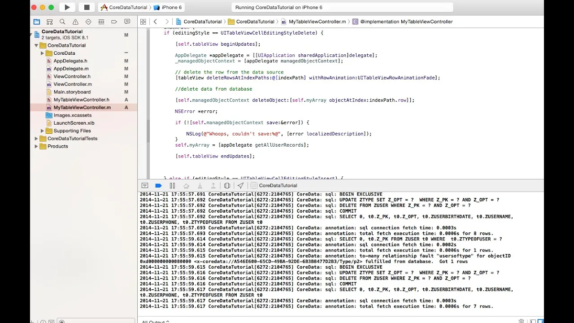Screen dimensions: 574x323
Task: Clear console with trash icon
Action: pyautogui.click(x=521, y=321)
